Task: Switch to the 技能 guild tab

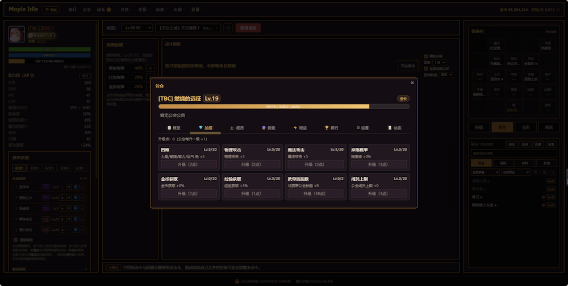Action: pyautogui.click(x=269, y=128)
